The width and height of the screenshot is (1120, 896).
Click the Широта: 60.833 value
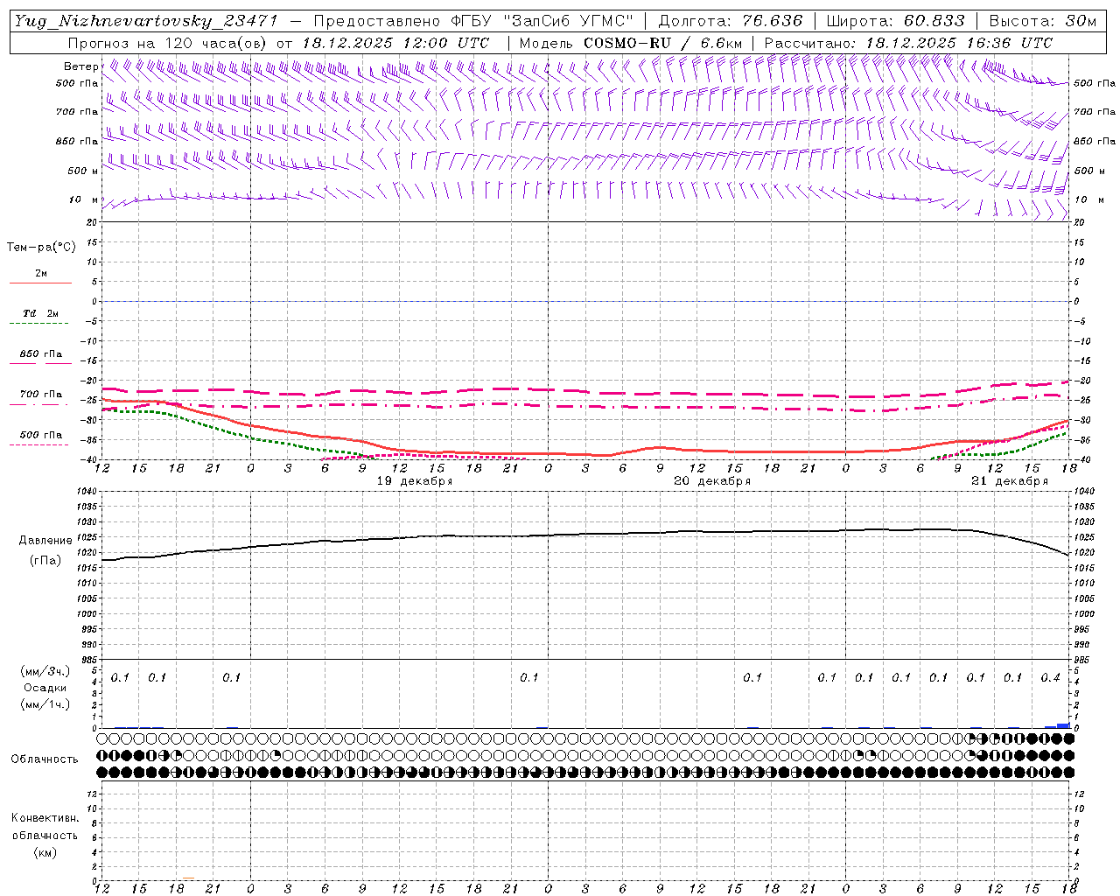point(895,21)
